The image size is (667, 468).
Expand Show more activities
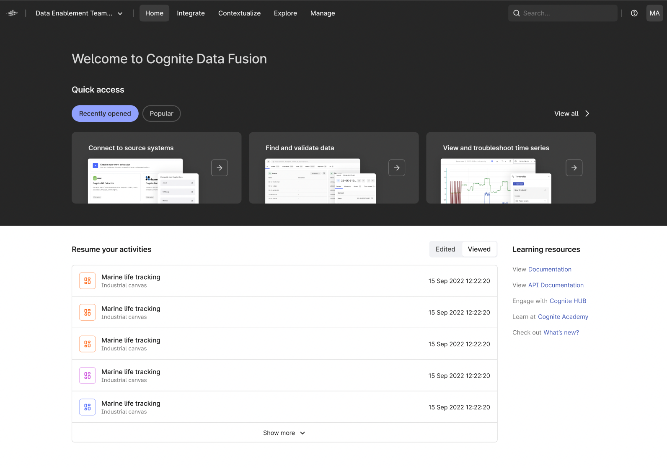tap(284, 433)
